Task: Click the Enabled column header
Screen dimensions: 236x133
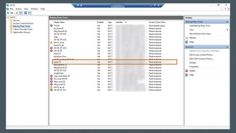Action: coord(100,22)
